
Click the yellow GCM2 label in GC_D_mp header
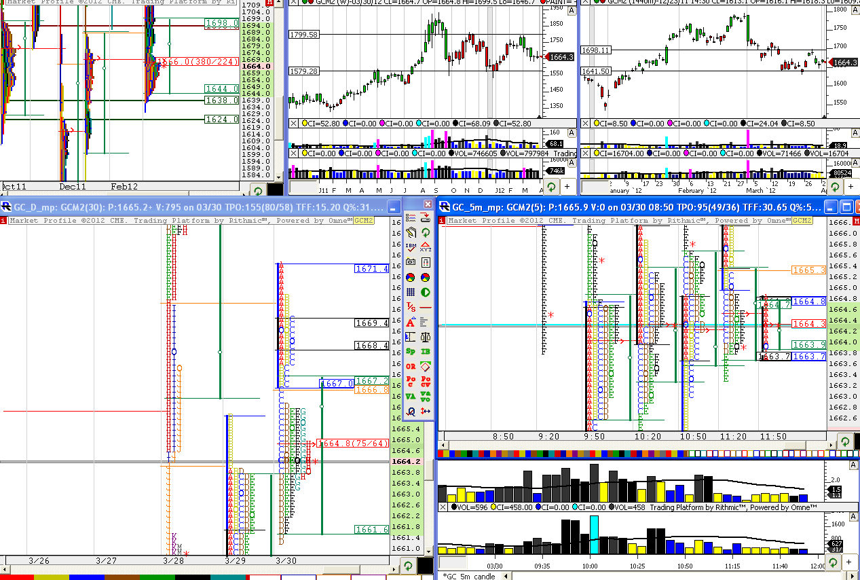363,220
